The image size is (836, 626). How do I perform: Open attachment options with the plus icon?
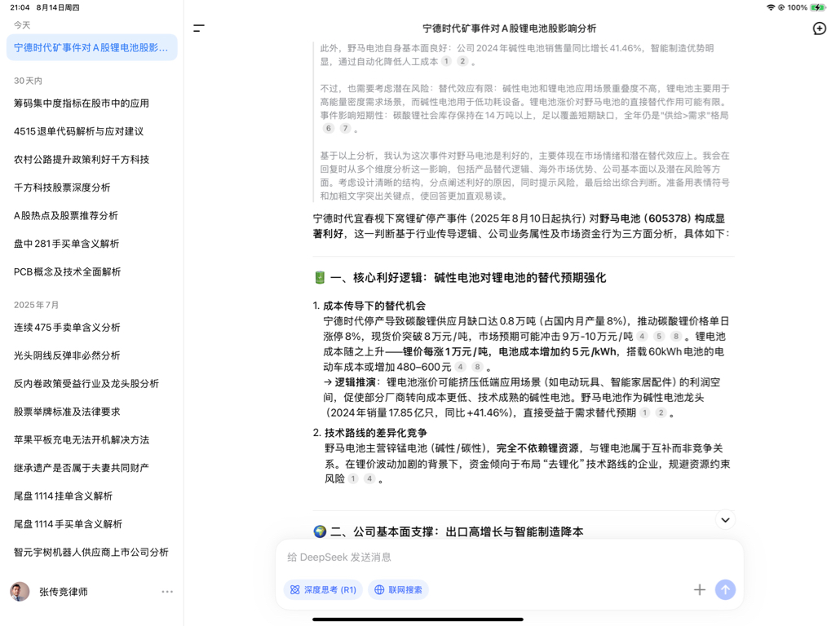click(x=700, y=589)
